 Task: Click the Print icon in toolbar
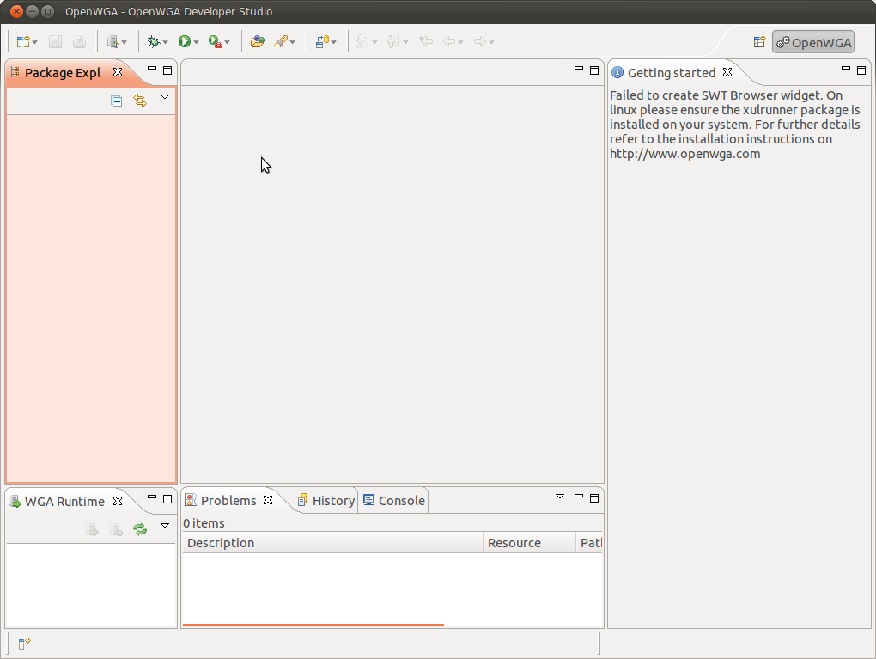tap(79, 42)
